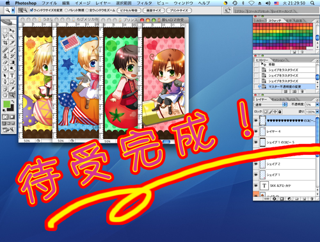The width and height of the screenshot is (320, 242).
Task: Select the Blur tool
Action: 5,69
